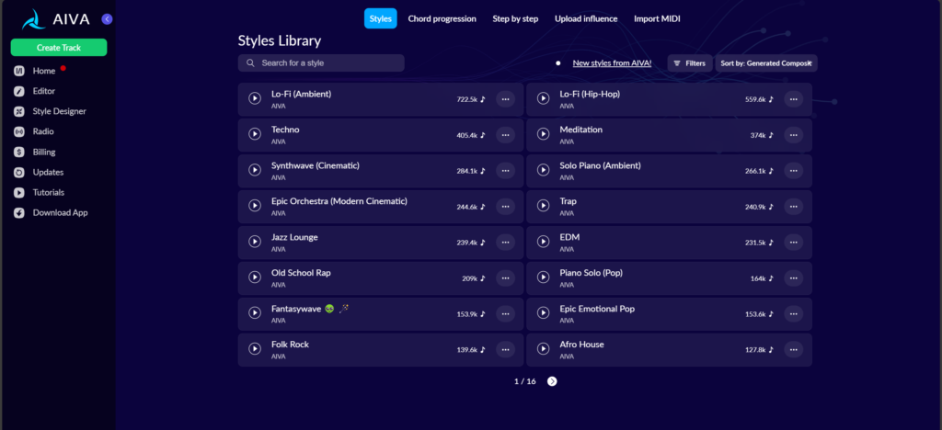Screen dimensions: 942x430
Task: Click the AIVA logo
Action: point(56,20)
